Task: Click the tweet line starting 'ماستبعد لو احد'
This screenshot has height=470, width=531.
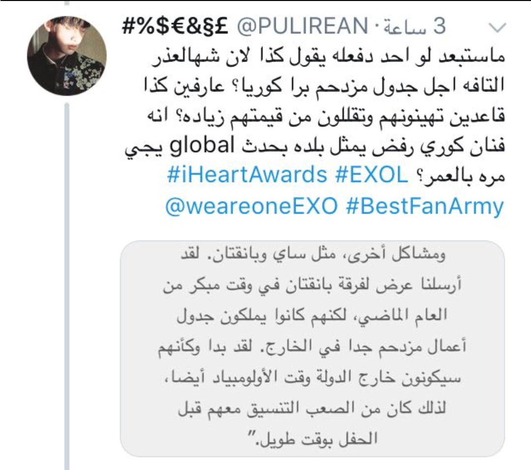Action: 328,56
